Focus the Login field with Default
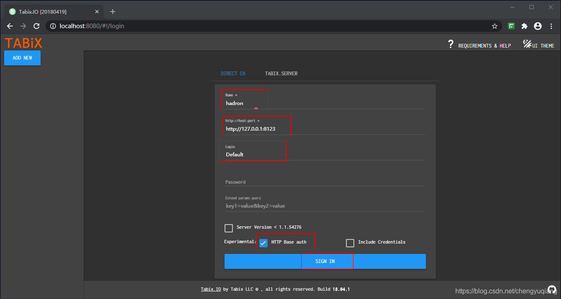 (325, 154)
